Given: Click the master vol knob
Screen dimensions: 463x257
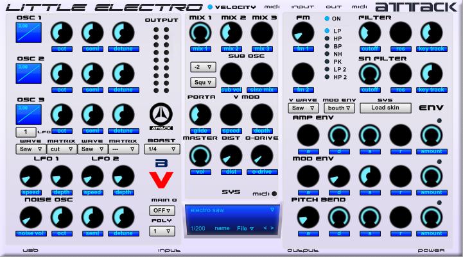Looking at the screenshot, I should tap(200, 156).
